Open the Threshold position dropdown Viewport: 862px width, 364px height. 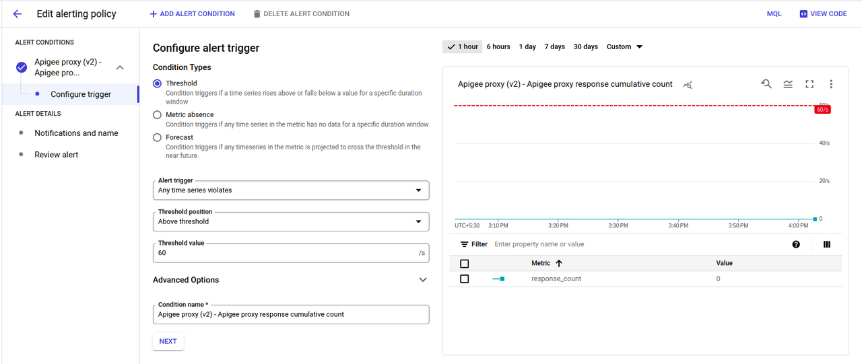(x=291, y=221)
